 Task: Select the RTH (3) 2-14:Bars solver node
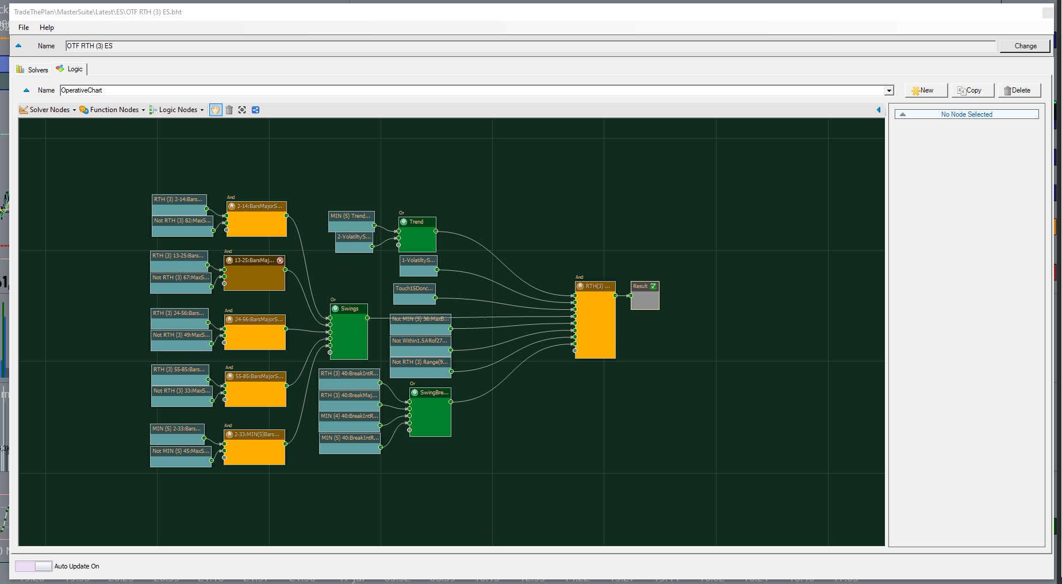click(179, 205)
